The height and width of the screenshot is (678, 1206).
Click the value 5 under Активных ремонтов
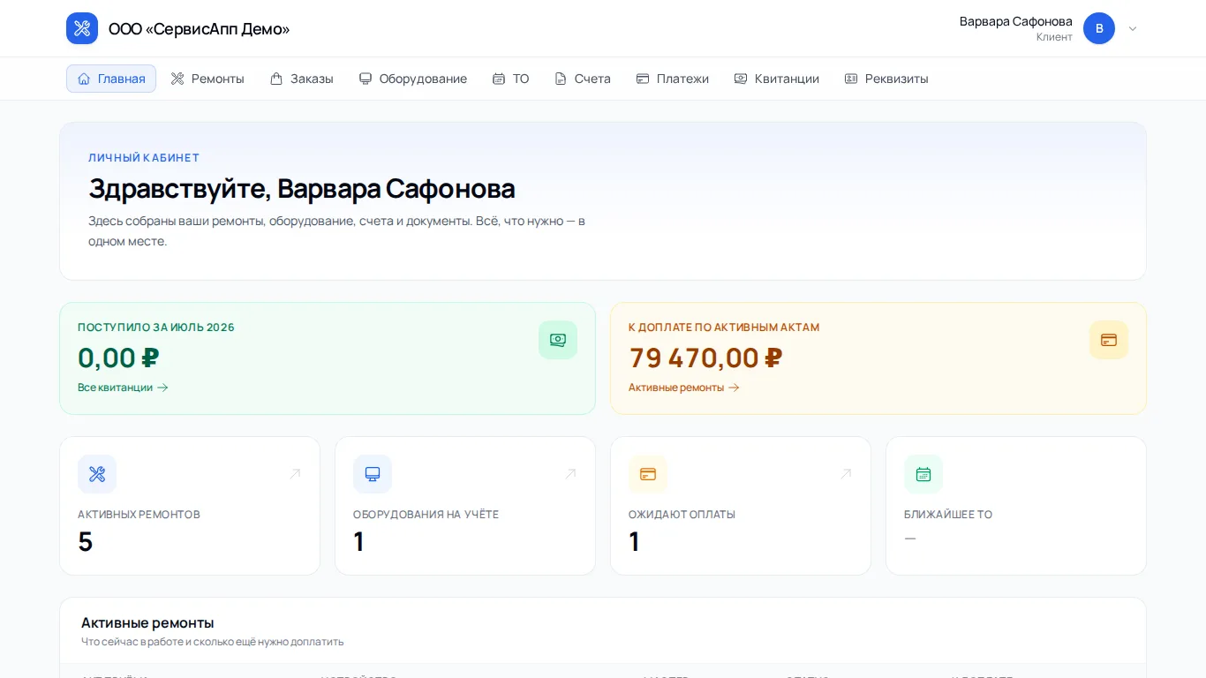coord(86,542)
